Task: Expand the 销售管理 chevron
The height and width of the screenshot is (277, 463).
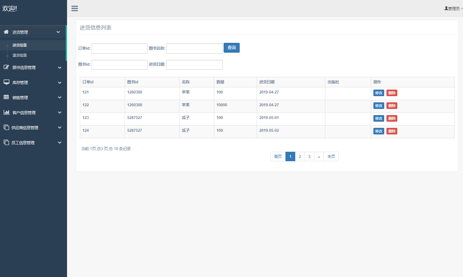Action: [x=60, y=97]
